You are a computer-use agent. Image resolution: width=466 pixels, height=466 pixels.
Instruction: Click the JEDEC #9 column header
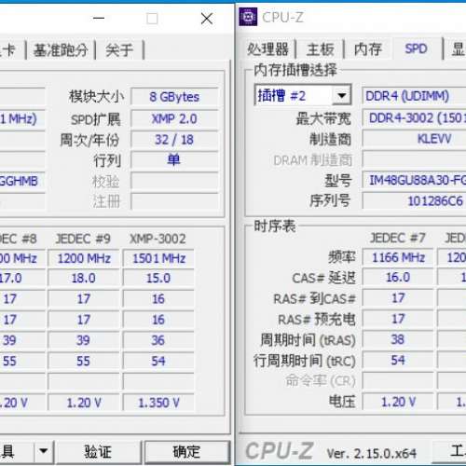tap(83, 239)
